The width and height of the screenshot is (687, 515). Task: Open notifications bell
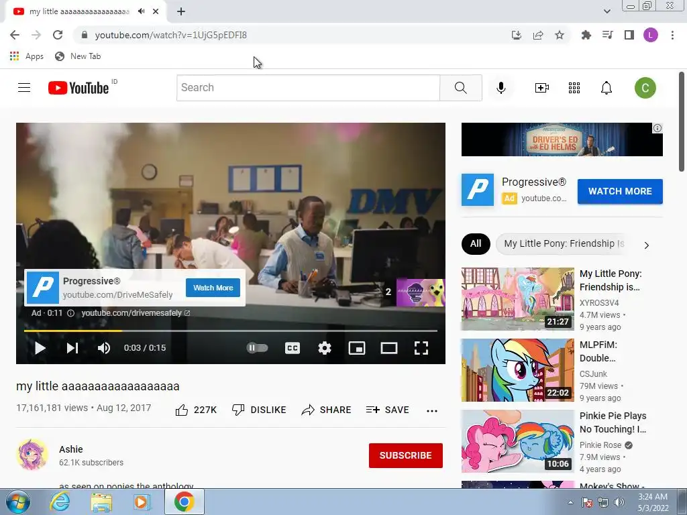point(606,88)
